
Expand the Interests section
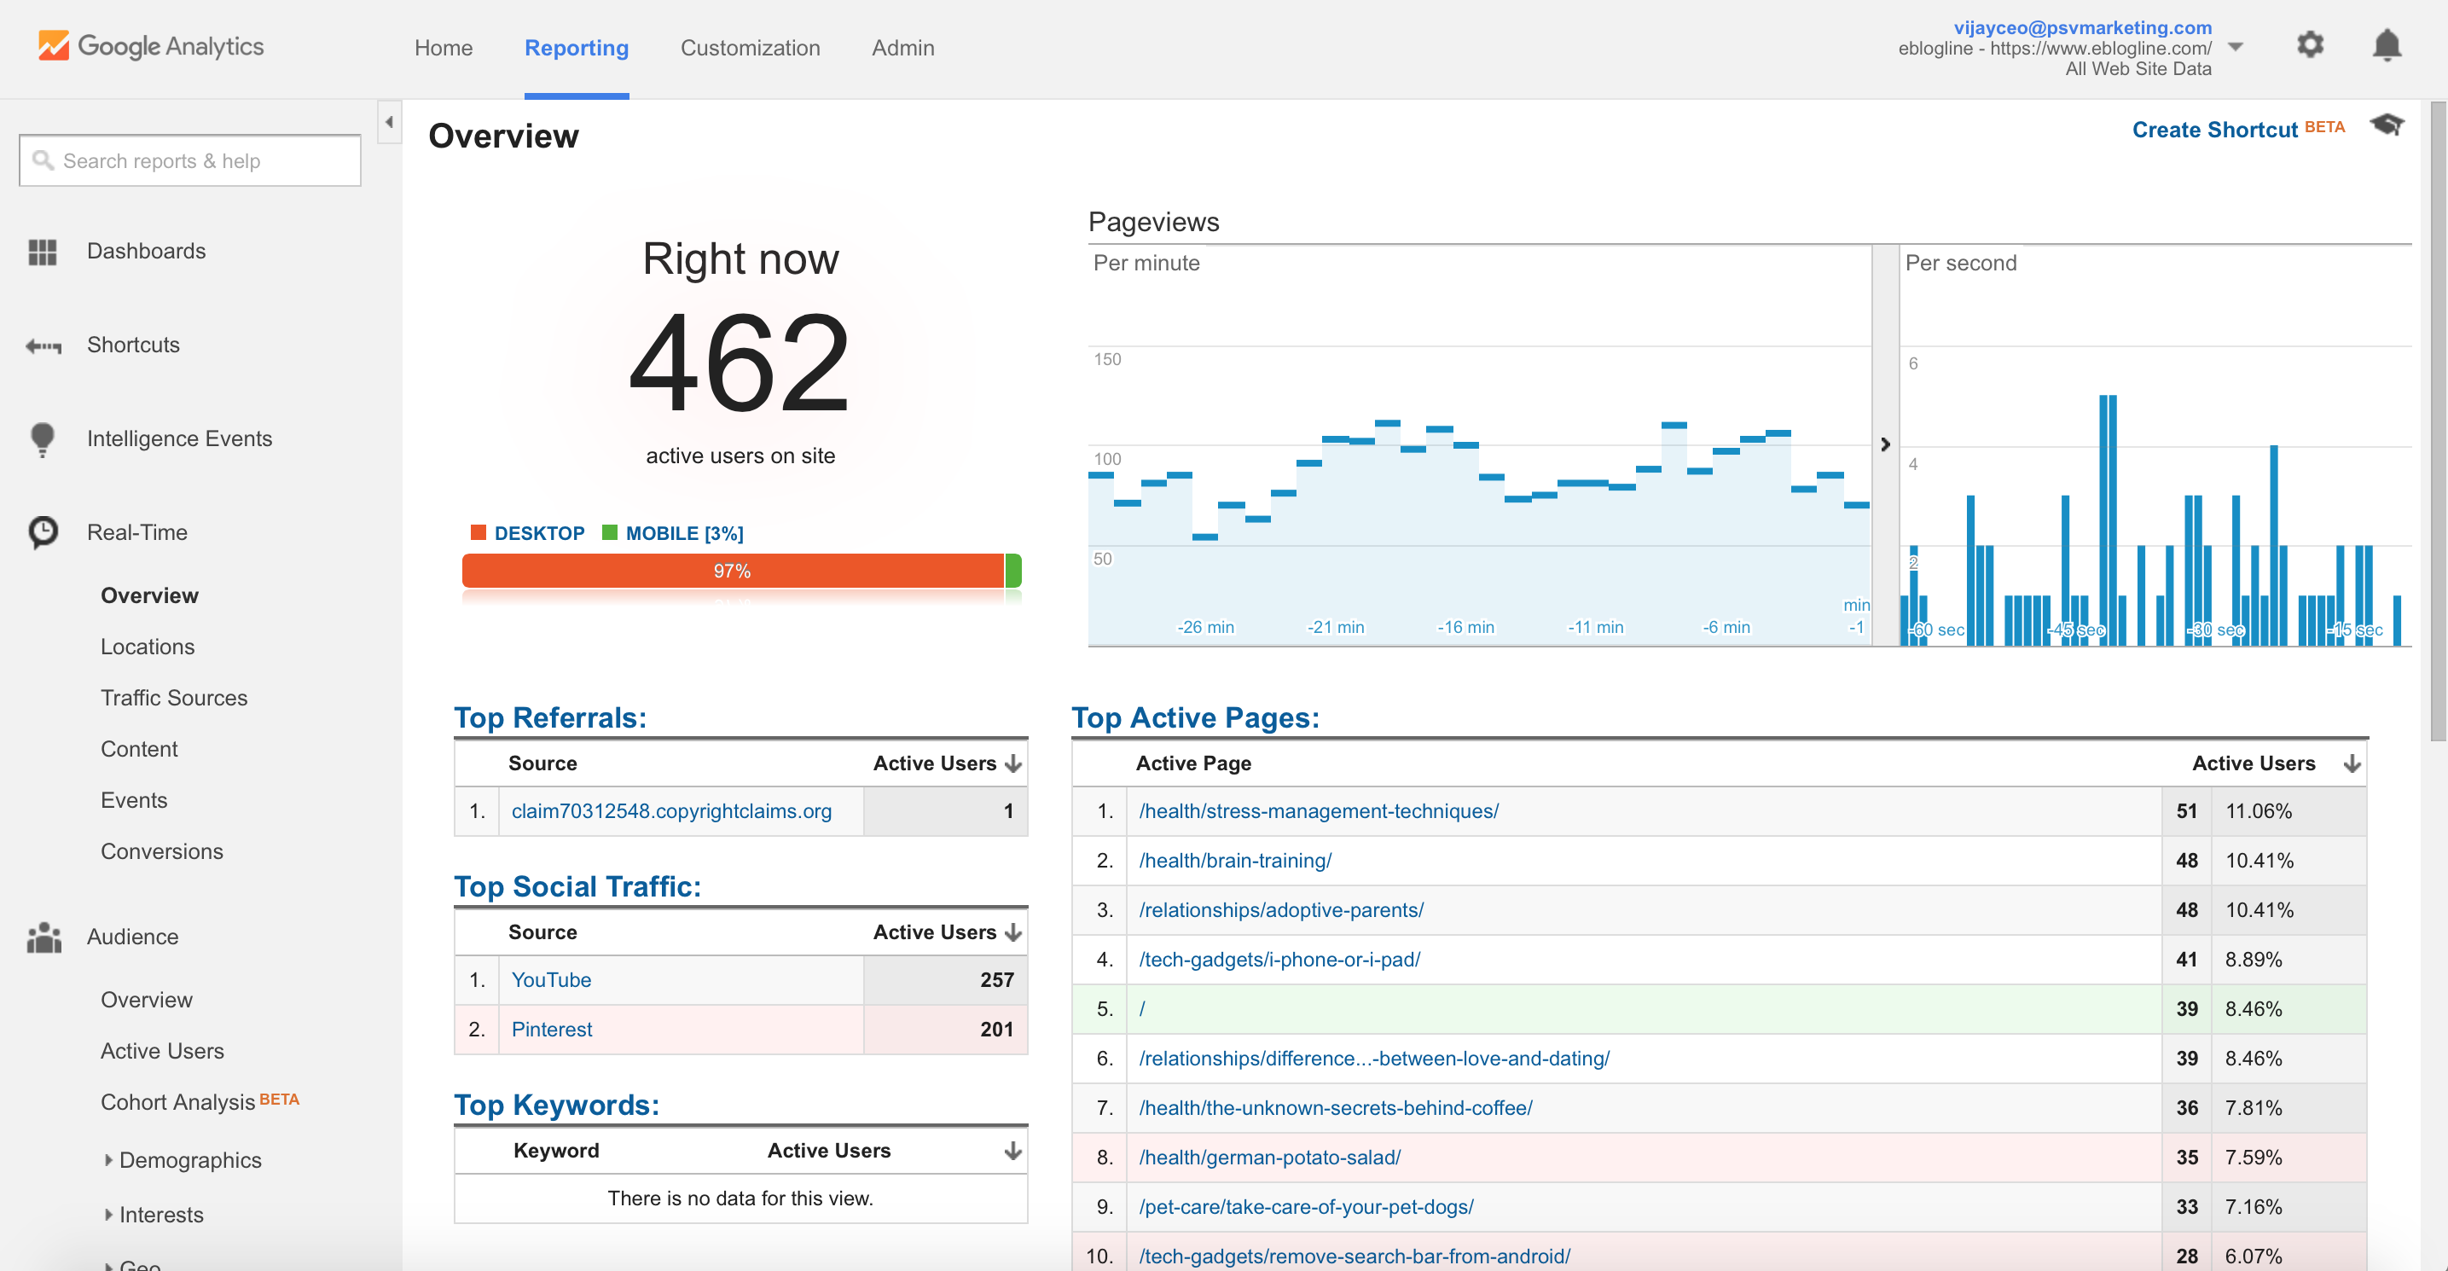(160, 1214)
